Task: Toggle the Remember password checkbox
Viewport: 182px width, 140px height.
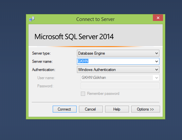Action: pos(83,94)
